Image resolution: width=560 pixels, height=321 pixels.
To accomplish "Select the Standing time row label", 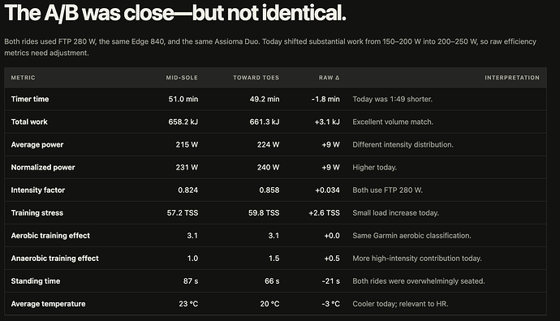I will [x=36, y=281].
